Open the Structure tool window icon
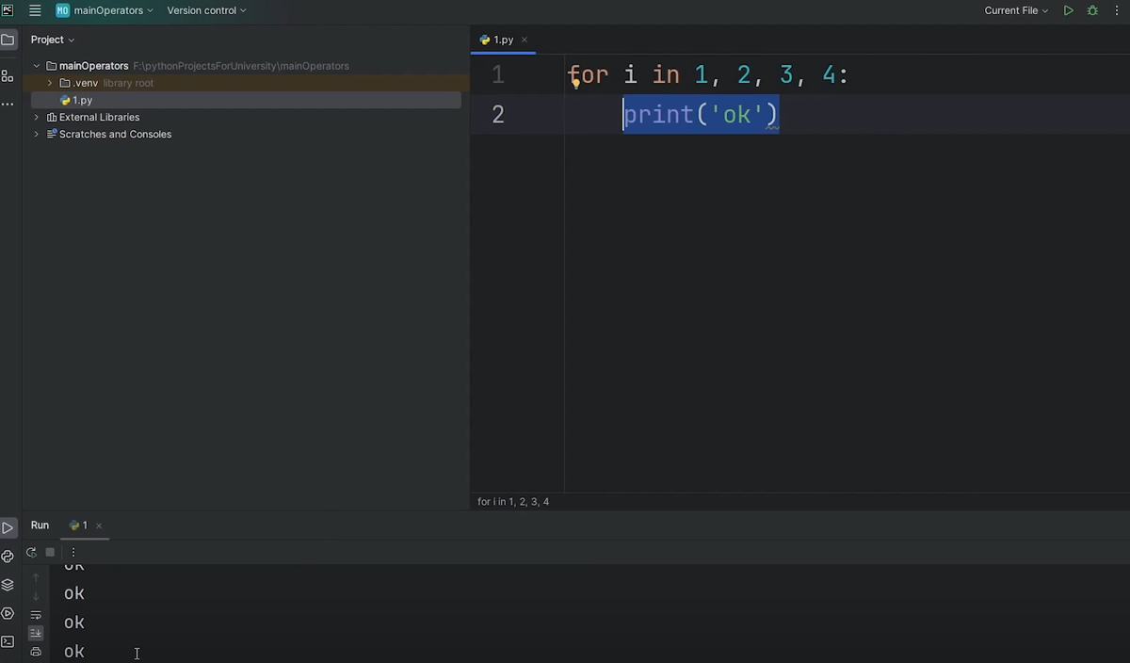The height and width of the screenshot is (663, 1130). coord(8,75)
